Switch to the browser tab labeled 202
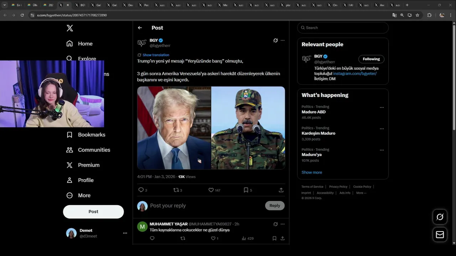Viewport: 456px width, 256px height. pyautogui.click(x=48, y=5)
